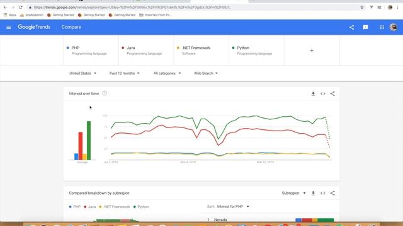Open the Past 12 months dropdown
Image resolution: width=403 pixels, height=226 pixels.
(x=125, y=73)
